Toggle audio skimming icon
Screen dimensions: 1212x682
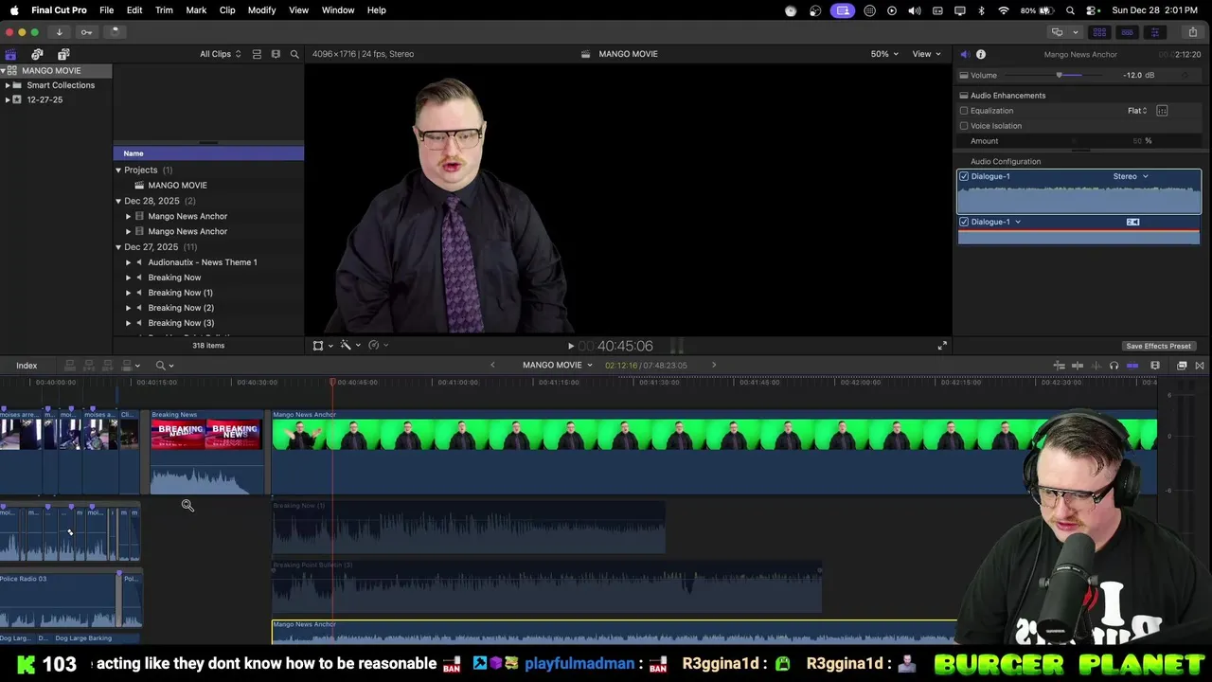pyautogui.click(x=1096, y=366)
